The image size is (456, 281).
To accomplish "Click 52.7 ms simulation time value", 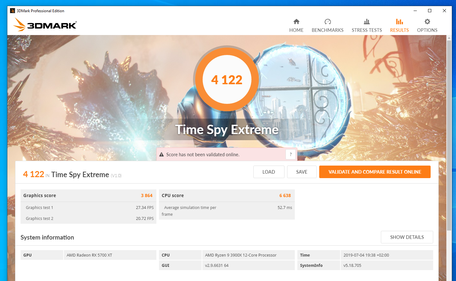I will (x=285, y=208).
